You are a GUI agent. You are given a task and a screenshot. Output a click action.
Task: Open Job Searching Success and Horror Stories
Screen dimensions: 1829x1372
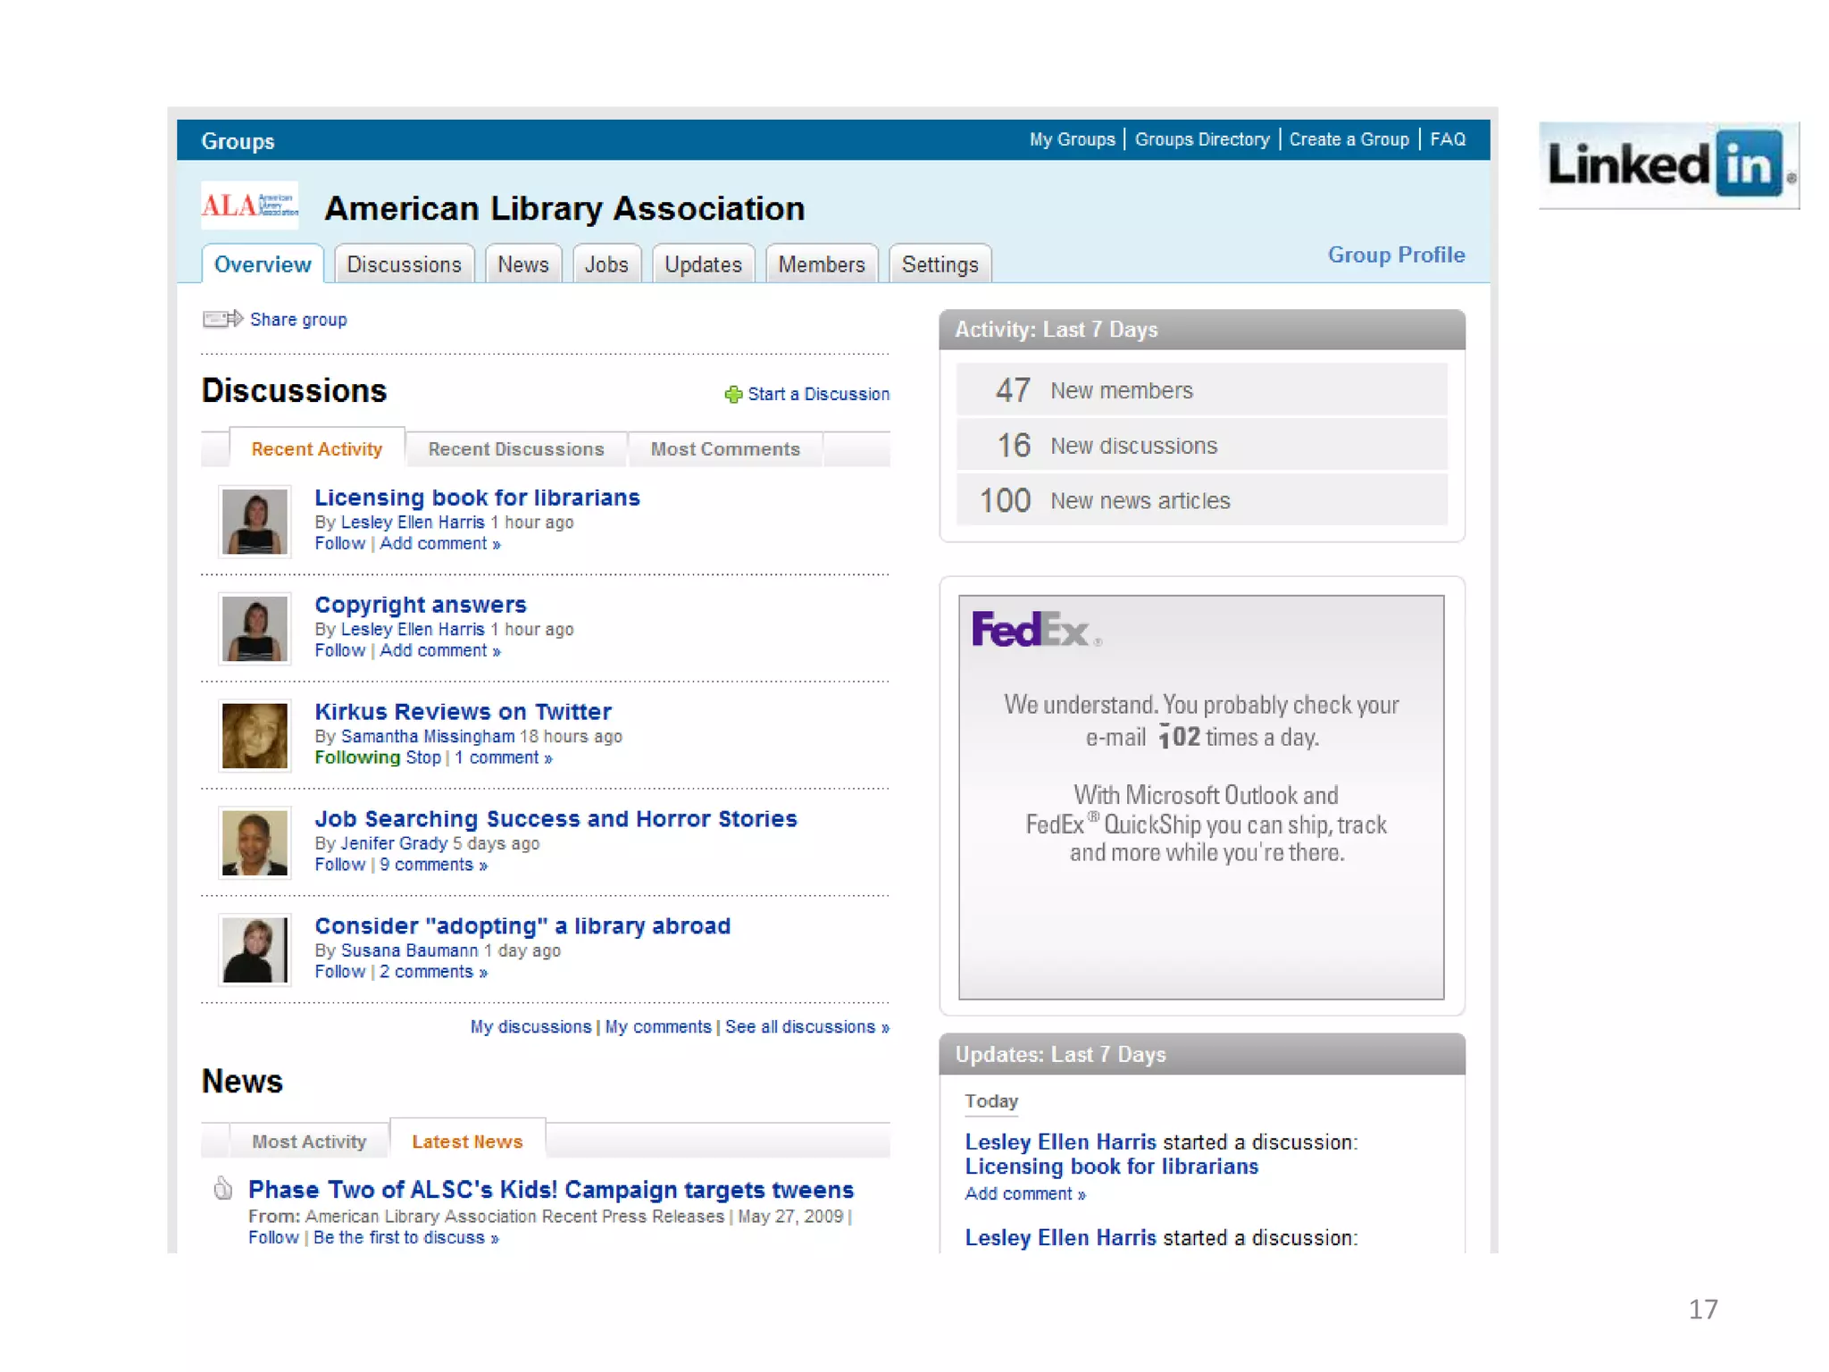pyautogui.click(x=555, y=819)
